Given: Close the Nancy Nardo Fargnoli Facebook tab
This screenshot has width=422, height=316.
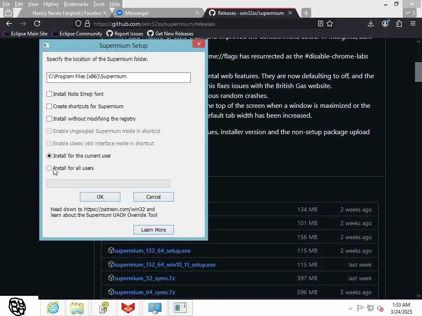Looking at the screenshot, I should tap(105, 13).
